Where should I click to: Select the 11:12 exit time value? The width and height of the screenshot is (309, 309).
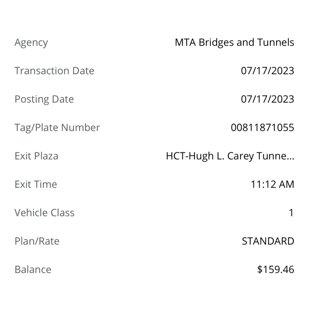pyautogui.click(x=261, y=185)
